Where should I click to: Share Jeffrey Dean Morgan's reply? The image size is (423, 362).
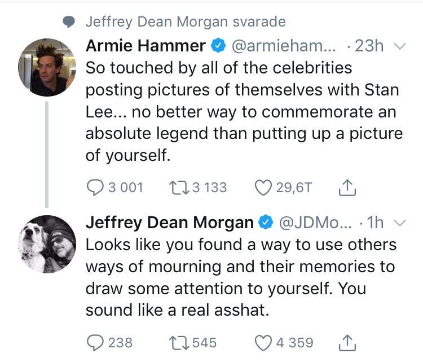click(x=347, y=342)
